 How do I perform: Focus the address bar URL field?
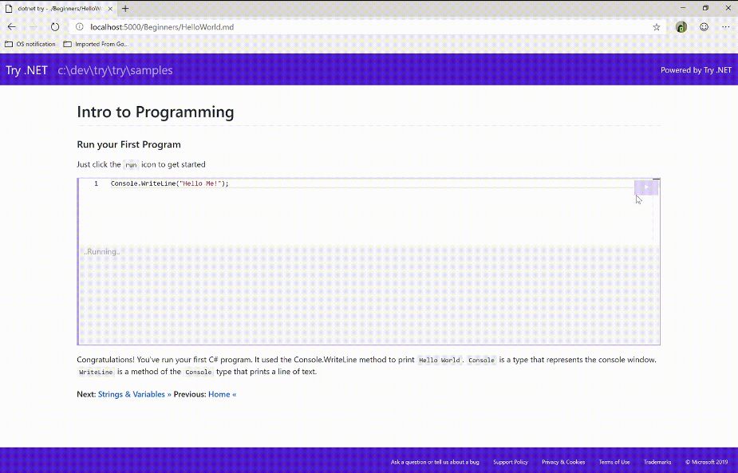click(x=367, y=27)
